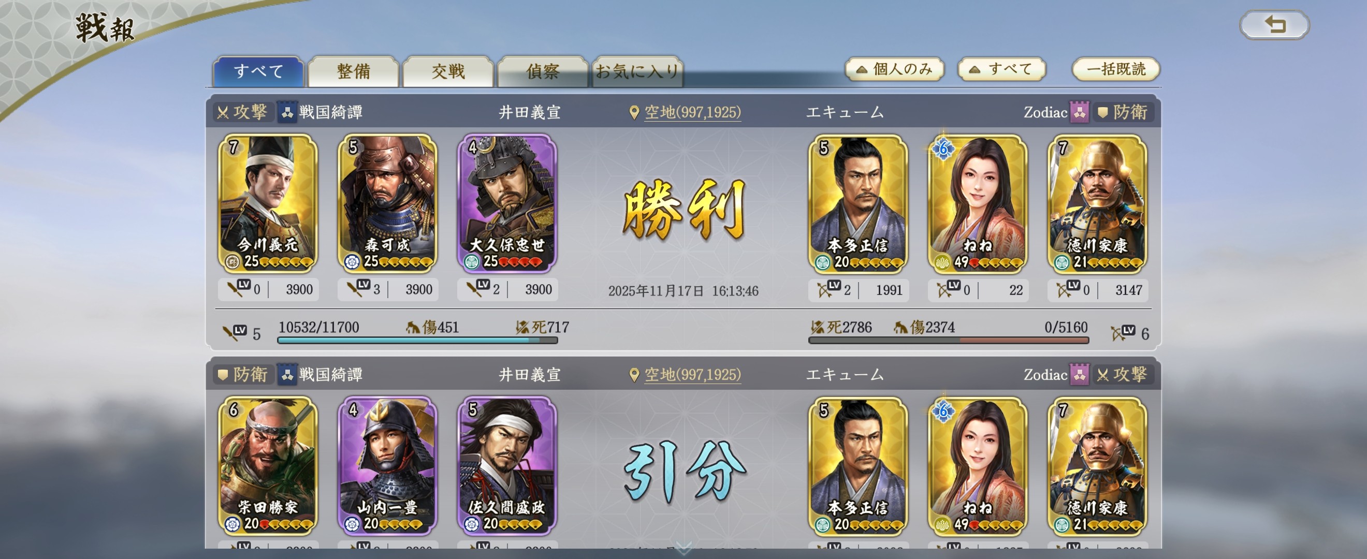Screen dimensions: 1367x559
Task: Click the shield 防衛 icon in second report
Action: point(223,374)
